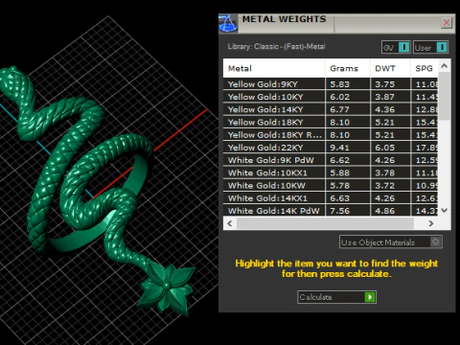Click the 4.36 DWT value

385,109
